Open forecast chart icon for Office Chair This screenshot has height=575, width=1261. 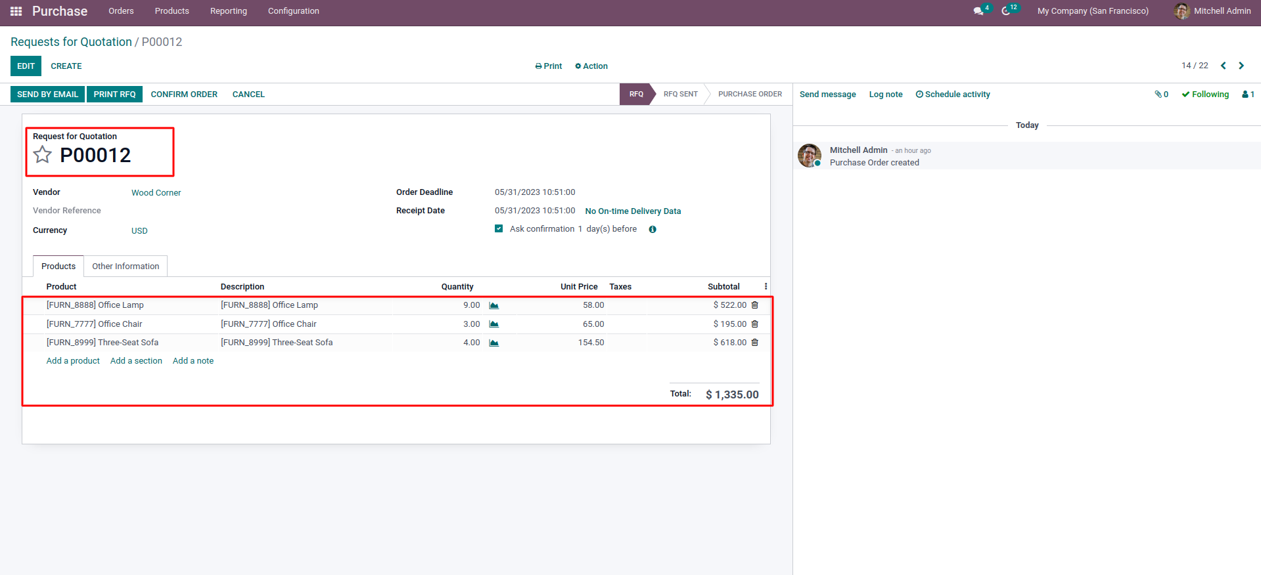point(494,324)
